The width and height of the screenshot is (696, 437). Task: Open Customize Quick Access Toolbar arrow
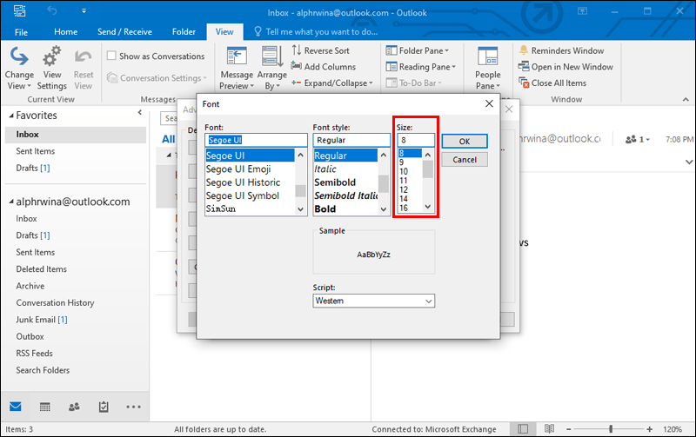(x=84, y=10)
